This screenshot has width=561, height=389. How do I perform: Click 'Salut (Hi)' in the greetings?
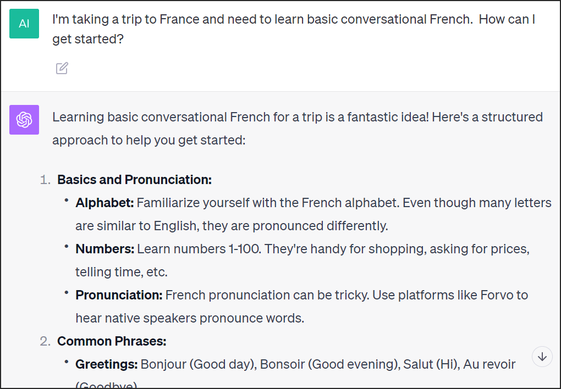[431, 364]
